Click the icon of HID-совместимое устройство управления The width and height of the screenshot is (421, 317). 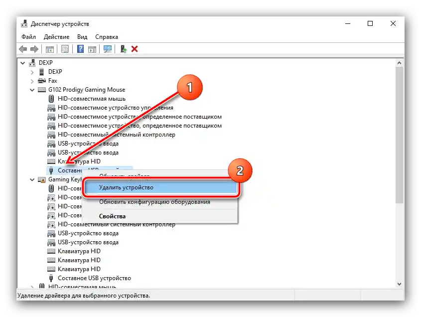click(x=51, y=108)
